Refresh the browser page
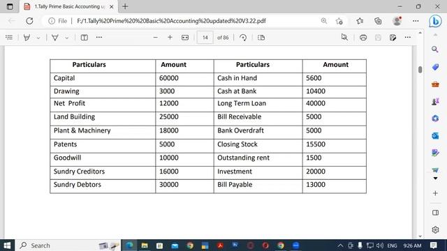Image resolution: width=447 pixels, height=251 pixels. point(29,21)
